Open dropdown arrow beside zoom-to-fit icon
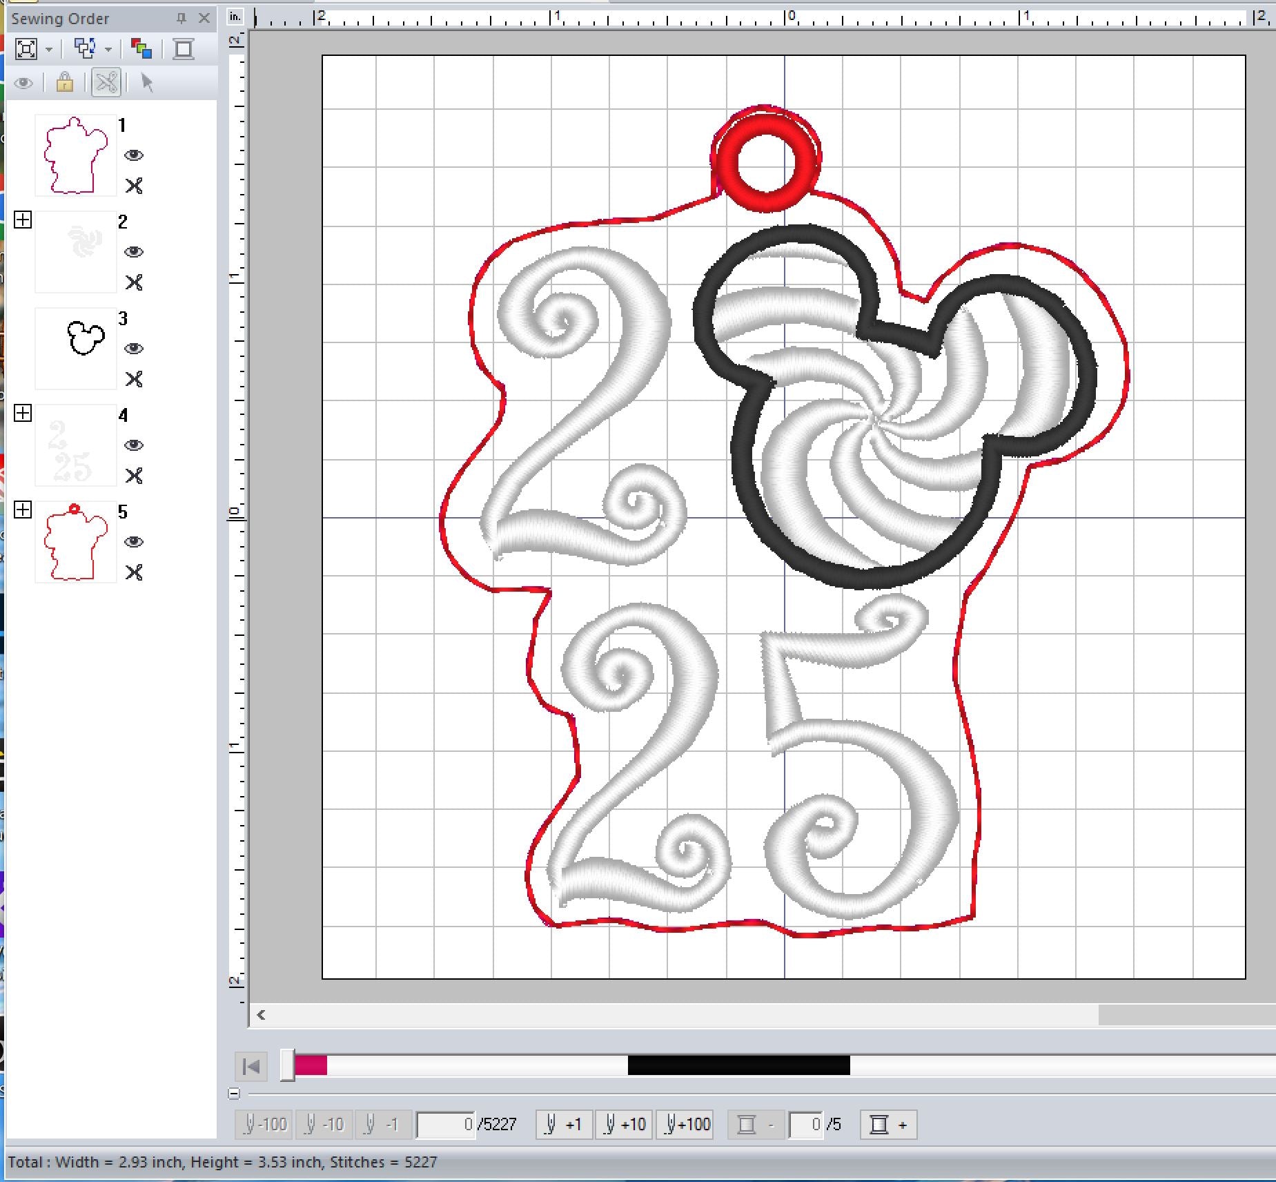This screenshot has width=1276, height=1182. pos(49,50)
